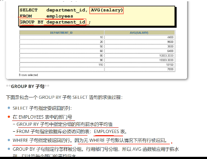Click the orange bullet before 在 EMPLOYEES 表中的部门号
The width and height of the screenshot is (207, 159).
point(9,117)
